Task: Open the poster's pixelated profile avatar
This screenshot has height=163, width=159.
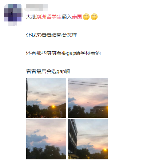Action: pos(13,13)
